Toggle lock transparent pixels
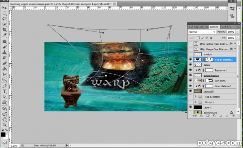Image resolution: width=243 pixels, height=148 pixels. 198,38
